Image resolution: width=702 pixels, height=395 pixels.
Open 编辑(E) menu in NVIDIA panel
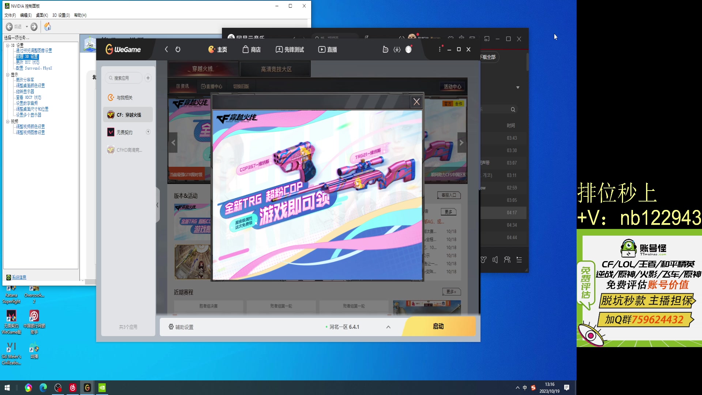click(26, 15)
